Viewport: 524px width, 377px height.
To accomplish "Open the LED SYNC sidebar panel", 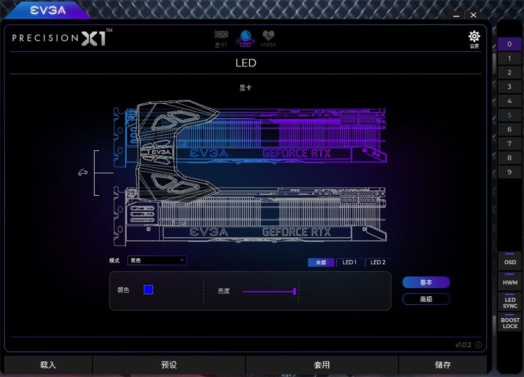I will pos(509,302).
